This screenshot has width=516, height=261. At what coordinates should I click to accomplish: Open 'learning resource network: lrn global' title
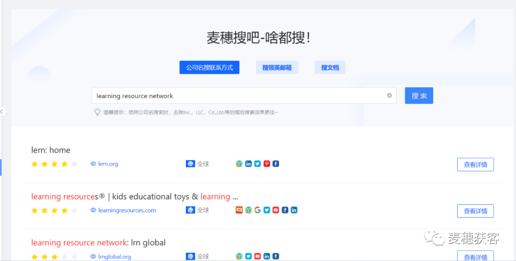[98, 242]
